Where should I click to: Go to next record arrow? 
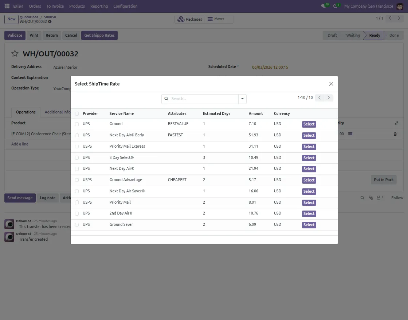pos(399,18)
